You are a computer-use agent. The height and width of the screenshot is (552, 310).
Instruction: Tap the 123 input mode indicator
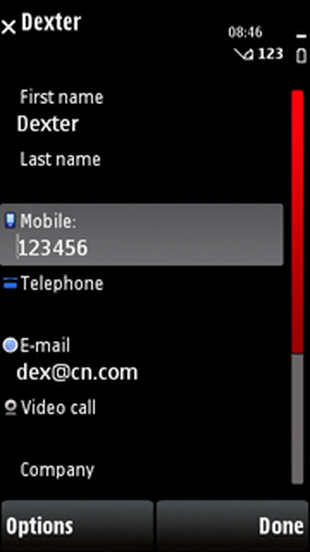tap(270, 54)
